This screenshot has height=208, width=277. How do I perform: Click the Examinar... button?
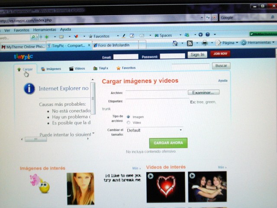203,92
